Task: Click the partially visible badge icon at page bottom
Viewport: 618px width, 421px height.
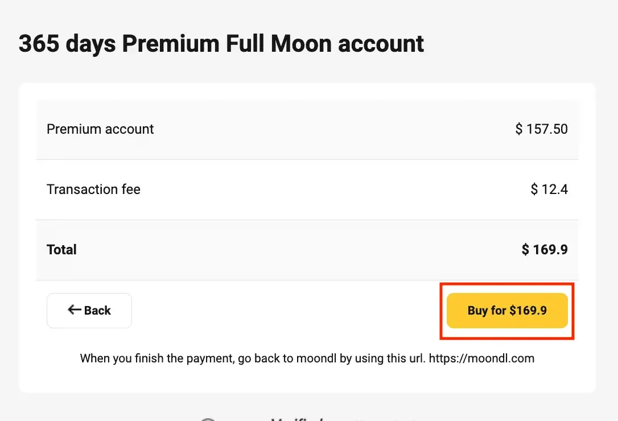Action: coord(208,419)
